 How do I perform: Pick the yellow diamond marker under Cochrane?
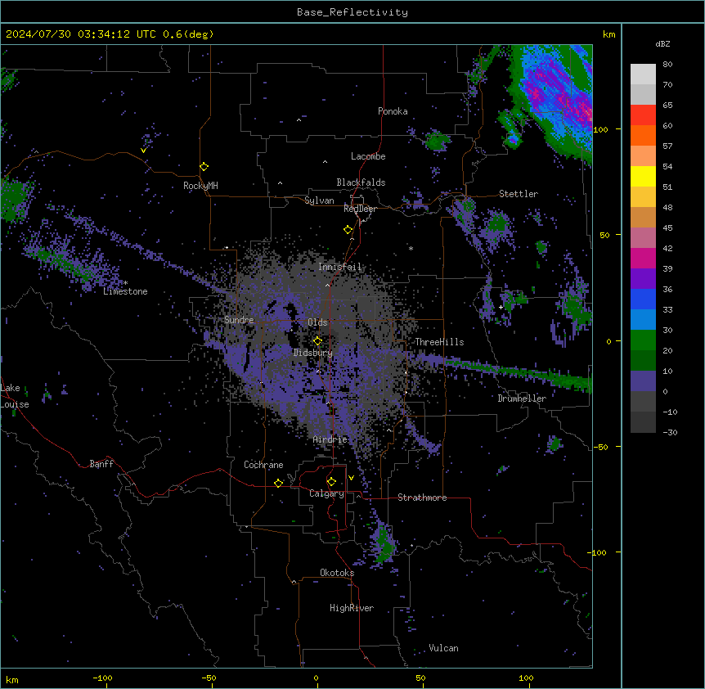(x=278, y=483)
